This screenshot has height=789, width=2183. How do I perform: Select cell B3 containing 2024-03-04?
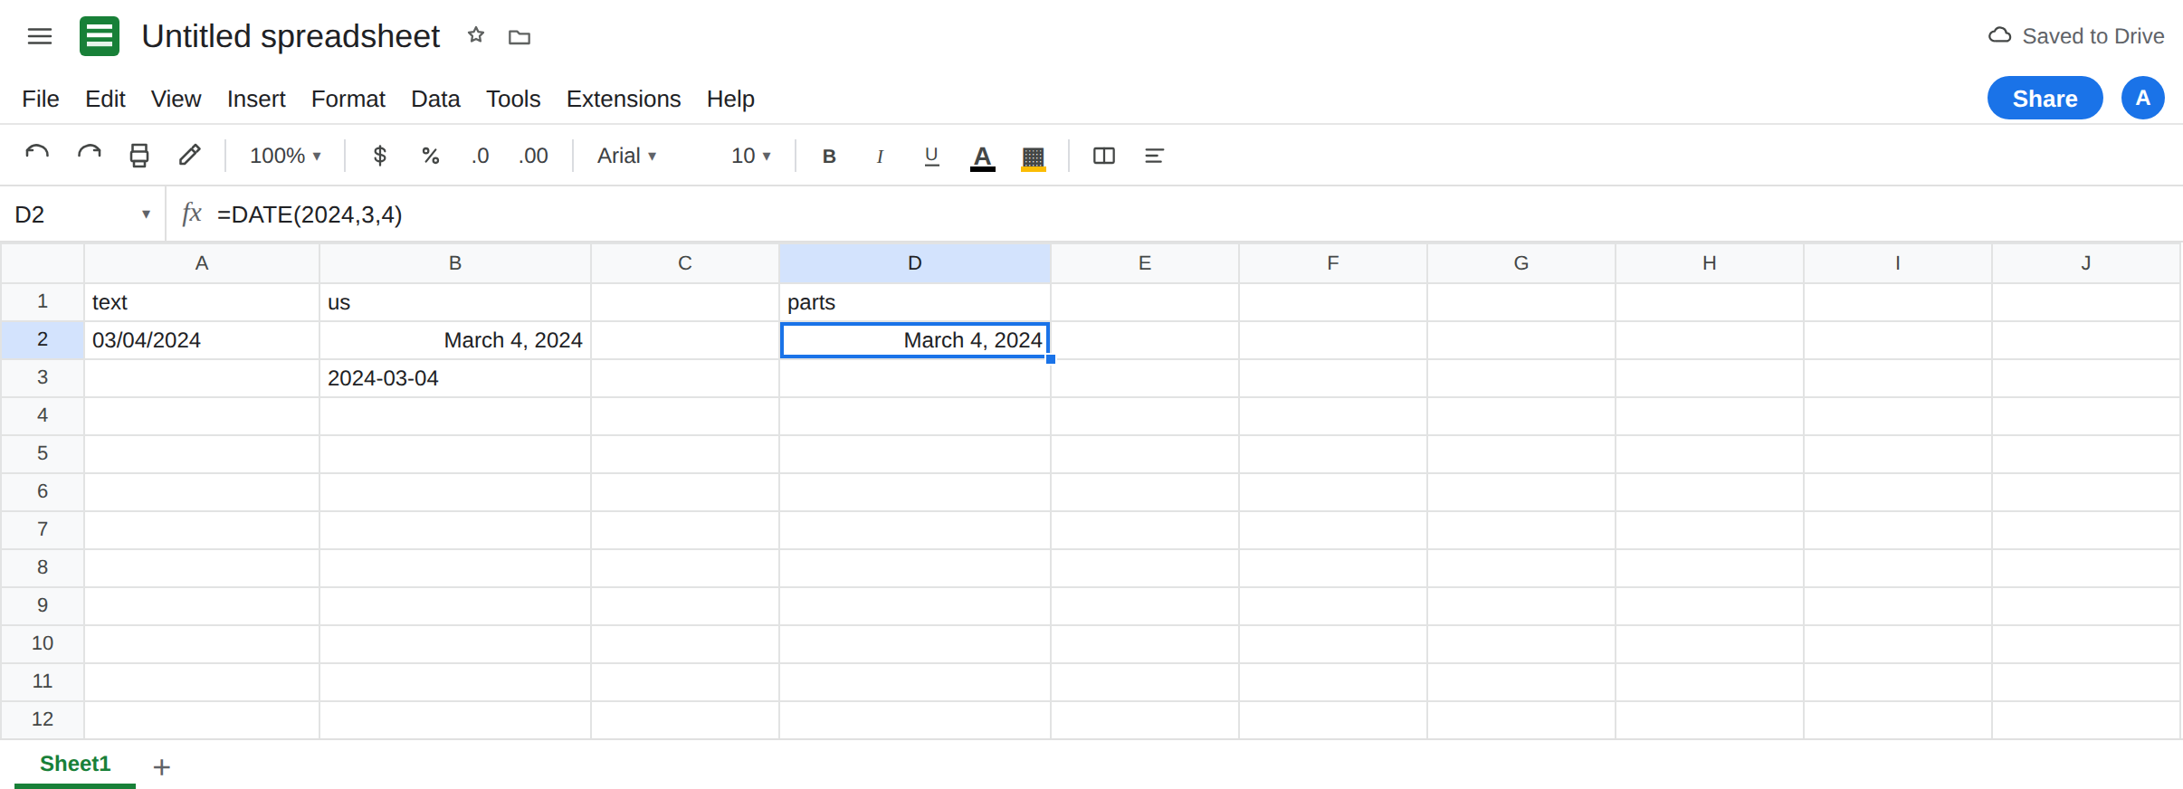click(455, 378)
